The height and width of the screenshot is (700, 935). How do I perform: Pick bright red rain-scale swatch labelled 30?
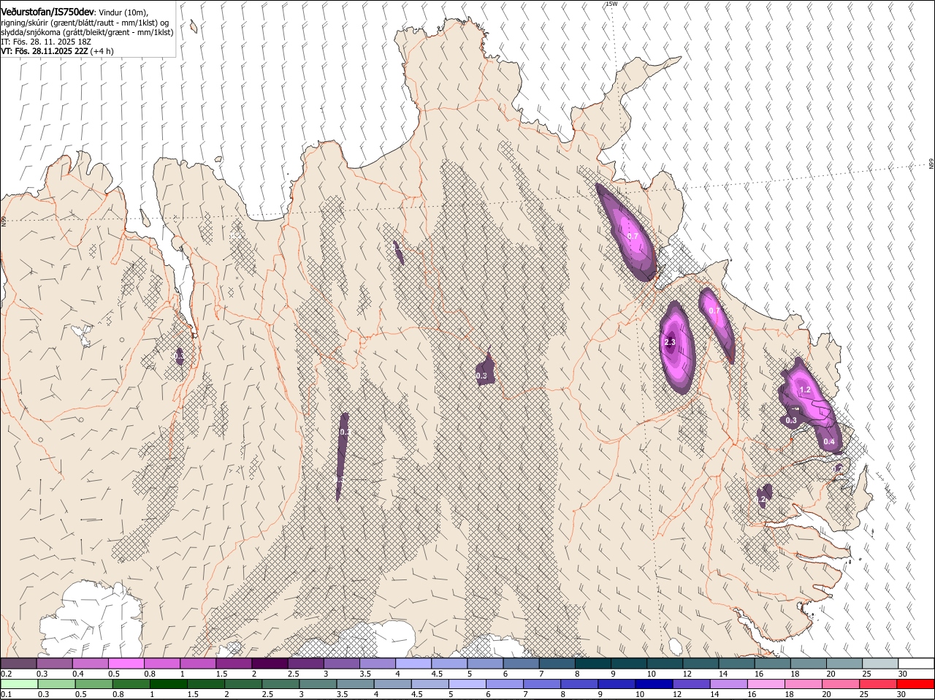(x=917, y=684)
